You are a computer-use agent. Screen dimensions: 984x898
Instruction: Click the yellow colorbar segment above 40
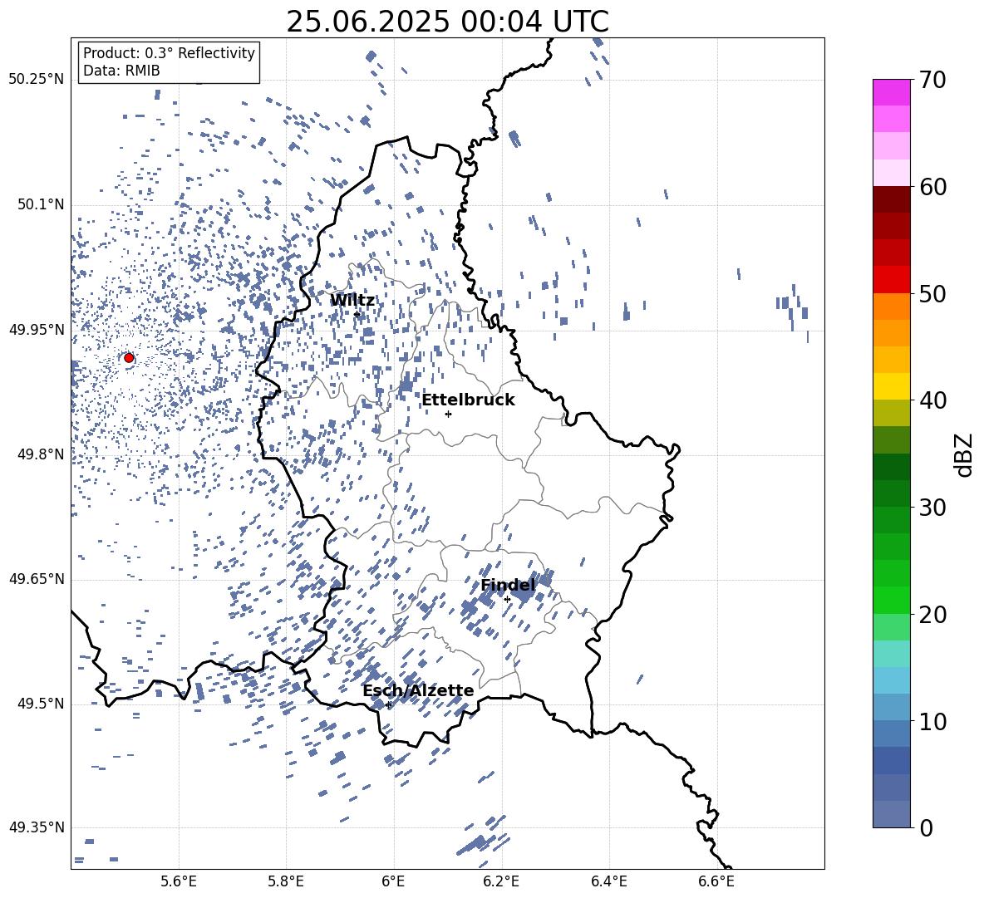892,386
